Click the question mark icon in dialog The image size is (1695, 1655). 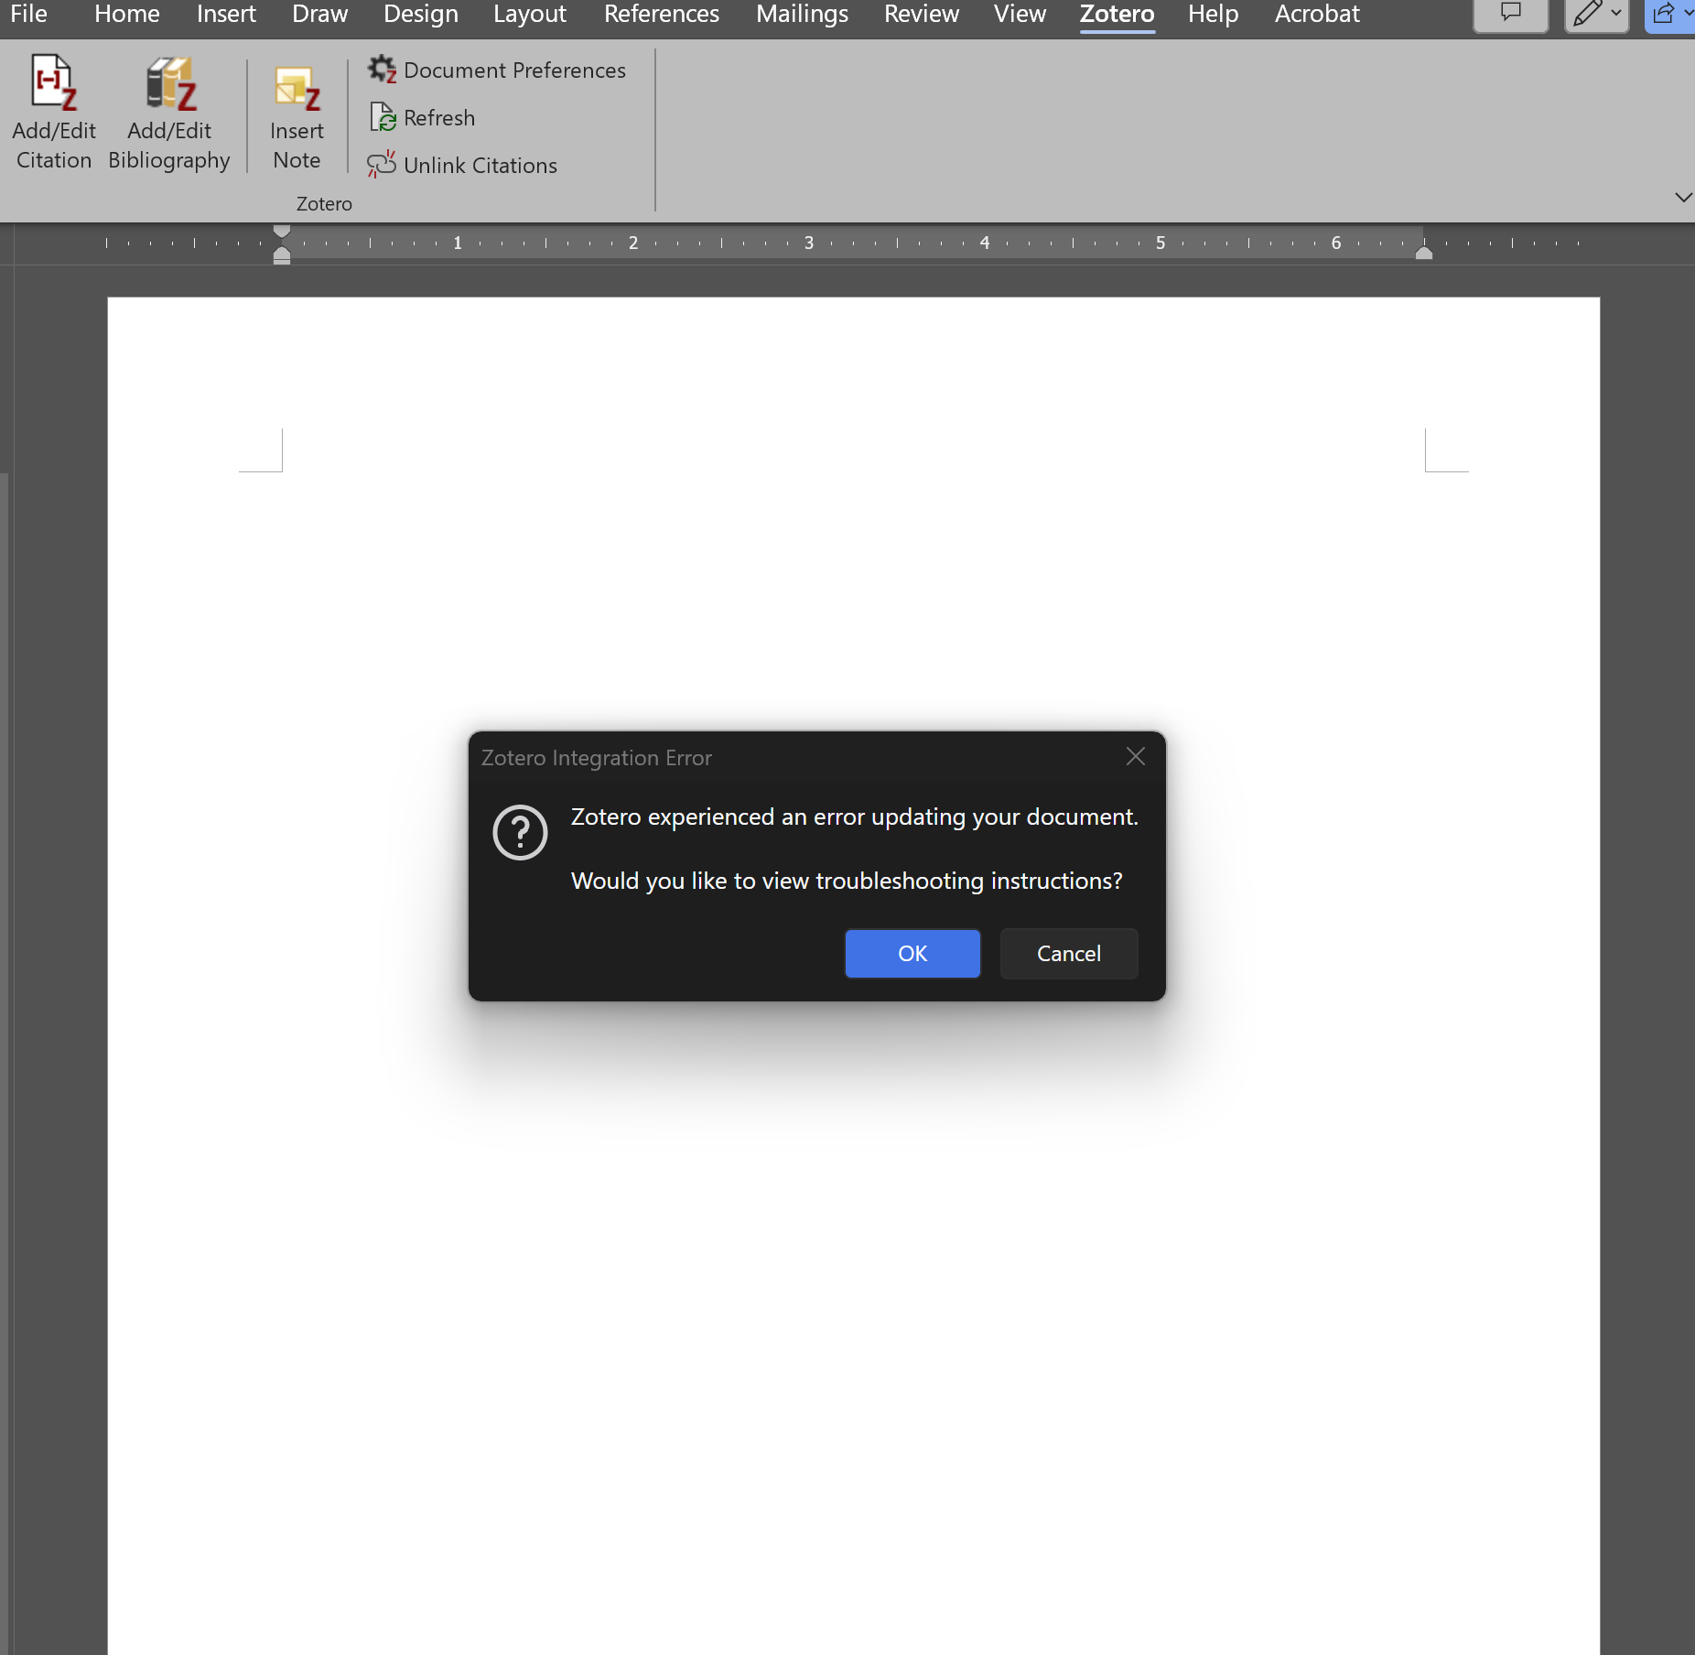(x=520, y=832)
